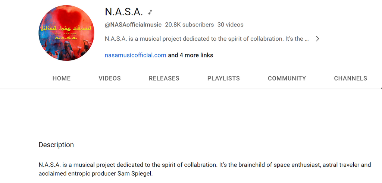Click the N.A.S.A. channel title

[x=124, y=12]
